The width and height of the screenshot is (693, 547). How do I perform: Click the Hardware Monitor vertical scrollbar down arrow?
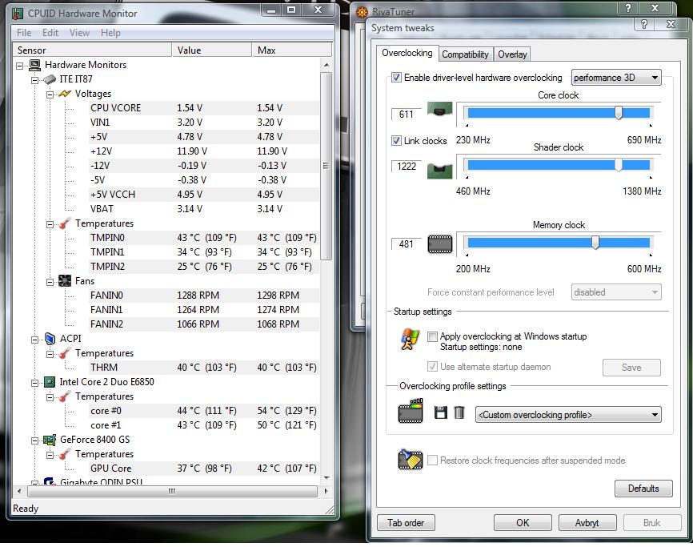326,477
